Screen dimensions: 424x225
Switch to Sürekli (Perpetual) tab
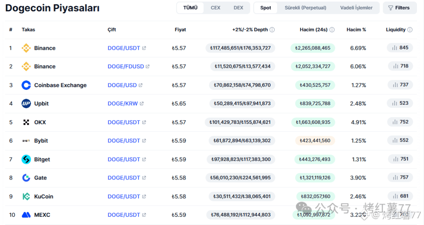[305, 8]
